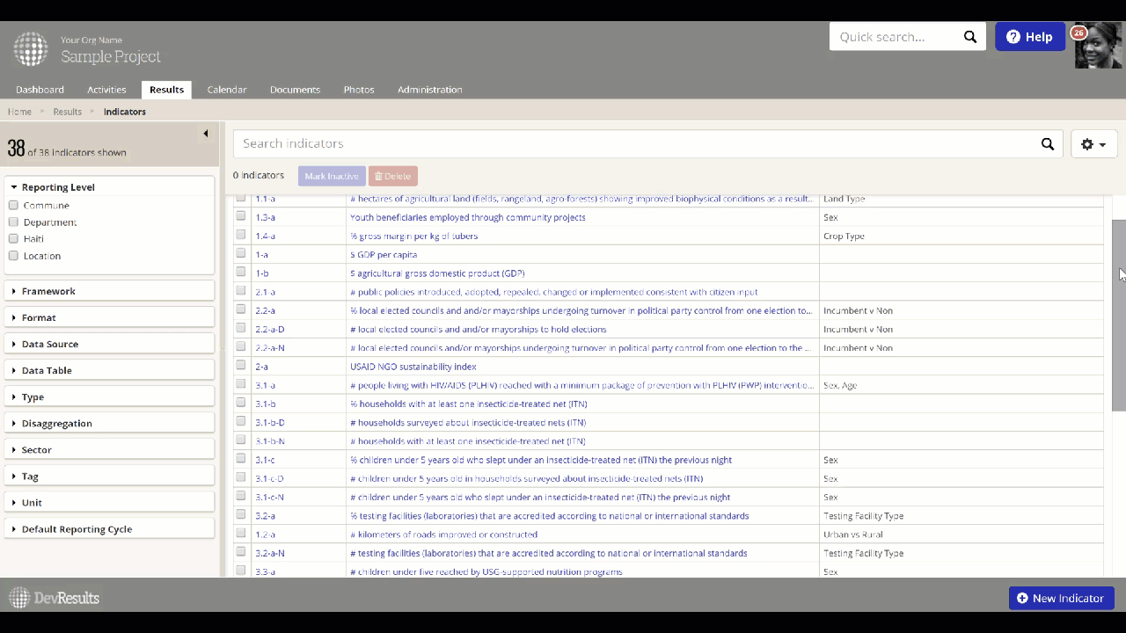Select checkbox for indicator 2.2-a
Image resolution: width=1126 pixels, height=633 pixels.
[241, 309]
